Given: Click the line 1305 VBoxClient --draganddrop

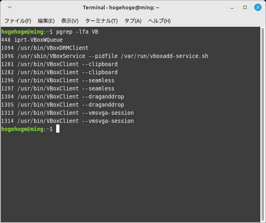Looking at the screenshot, I should click(x=63, y=105).
